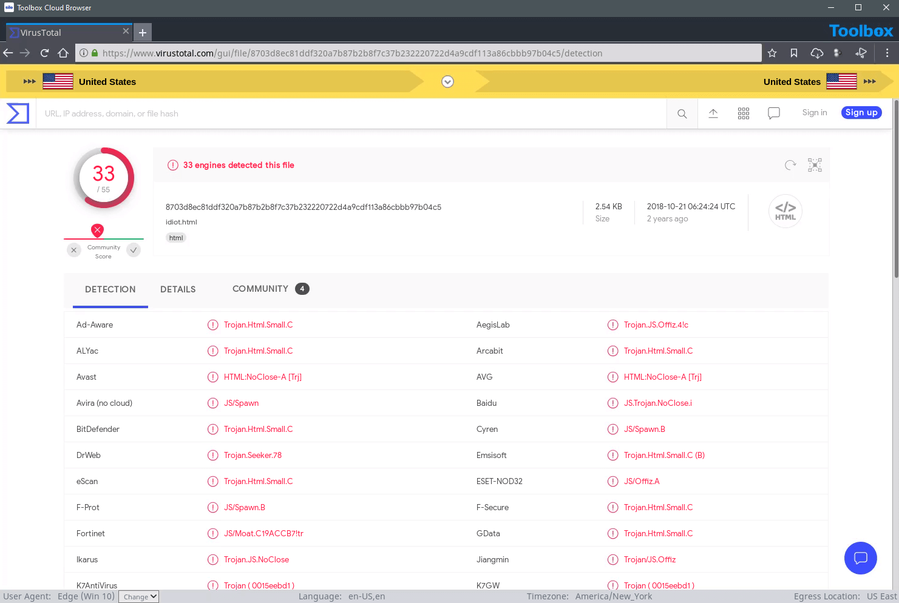Screen dimensions: 899x603
Task: Open the COMMUNITY tab
Action: (271, 289)
